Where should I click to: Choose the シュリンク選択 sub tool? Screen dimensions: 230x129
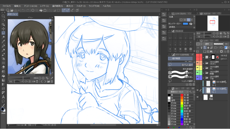(x=180, y=81)
